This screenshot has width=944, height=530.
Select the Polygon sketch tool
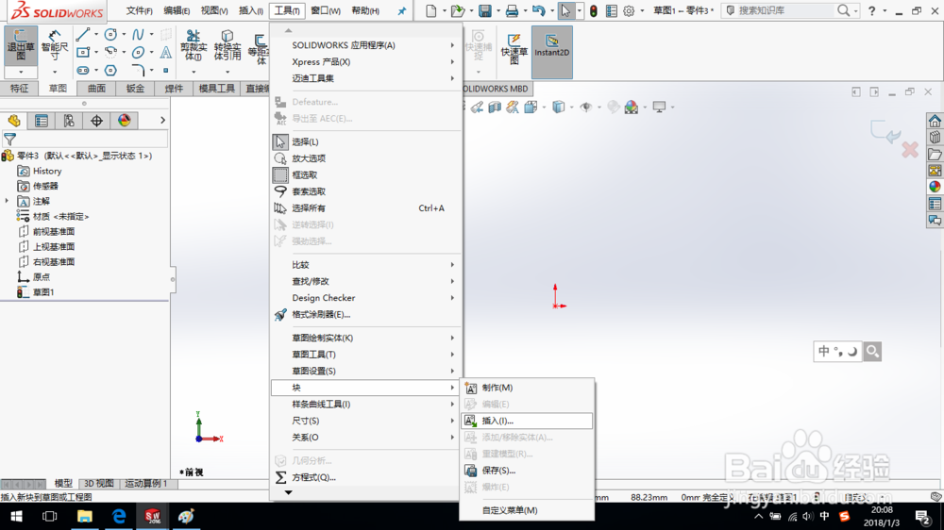pyautogui.click(x=110, y=71)
